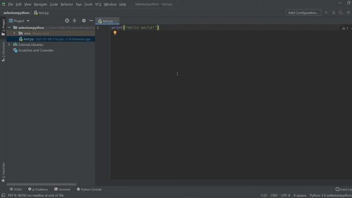
Task: Collapse the seleniumpython root folder
Action: [x=9, y=28]
